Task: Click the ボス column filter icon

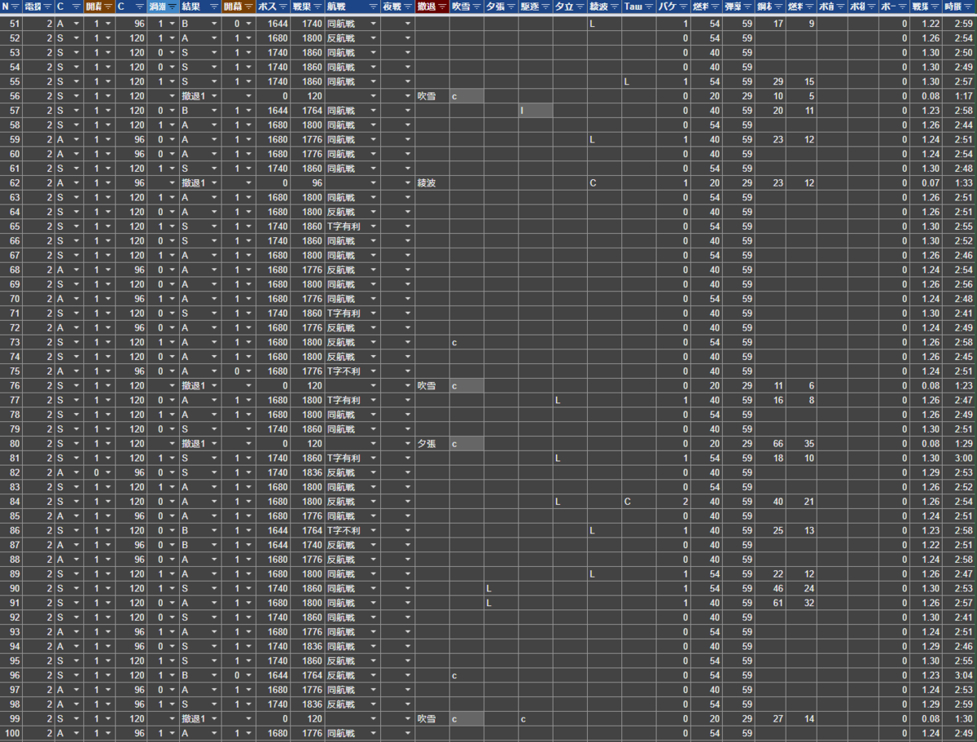Action: coord(284,7)
